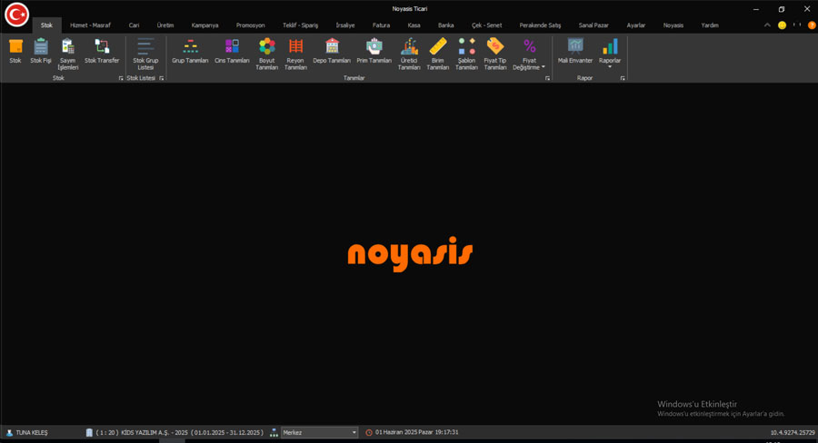Open the Üretim tab
Screen dimensions: 818x443
tap(165, 25)
